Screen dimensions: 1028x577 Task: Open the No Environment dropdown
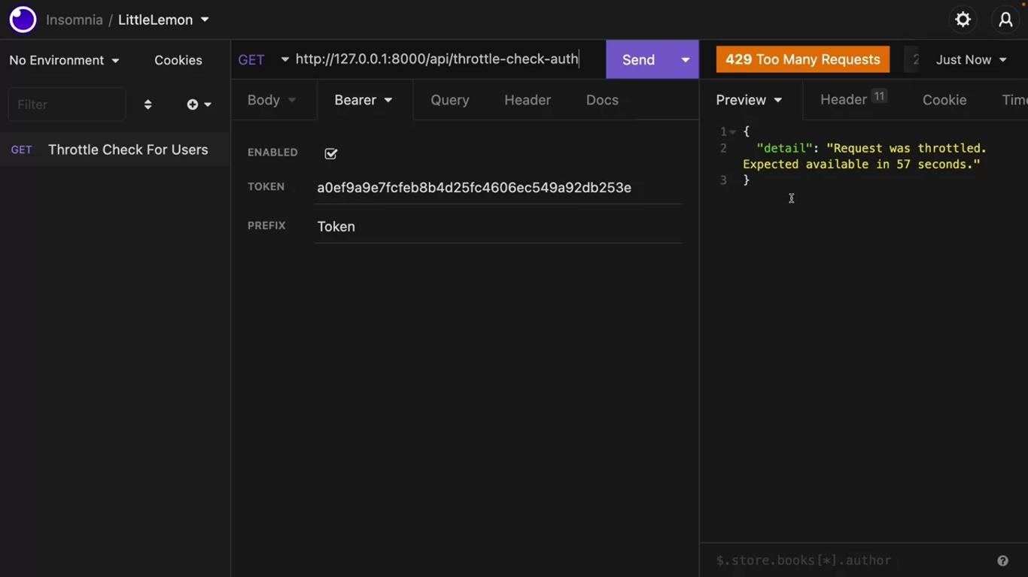[x=64, y=60]
